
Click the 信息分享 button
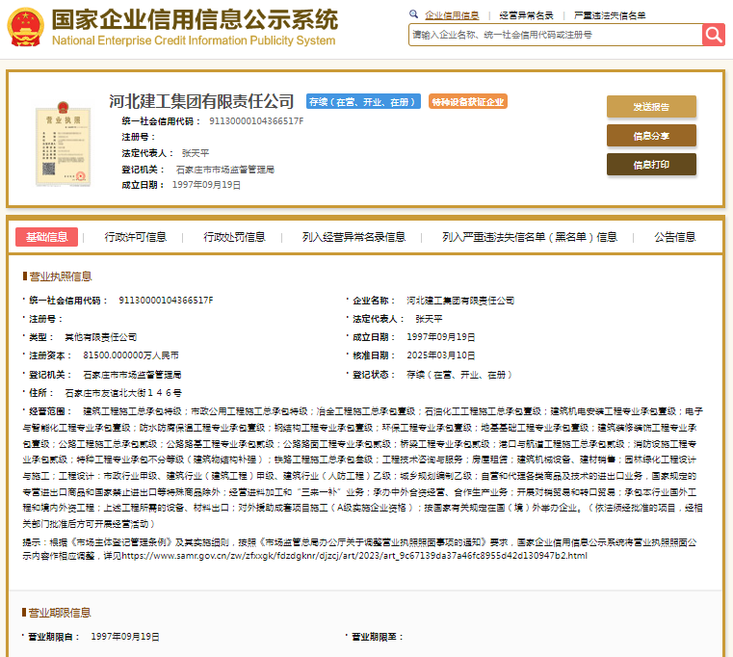651,136
